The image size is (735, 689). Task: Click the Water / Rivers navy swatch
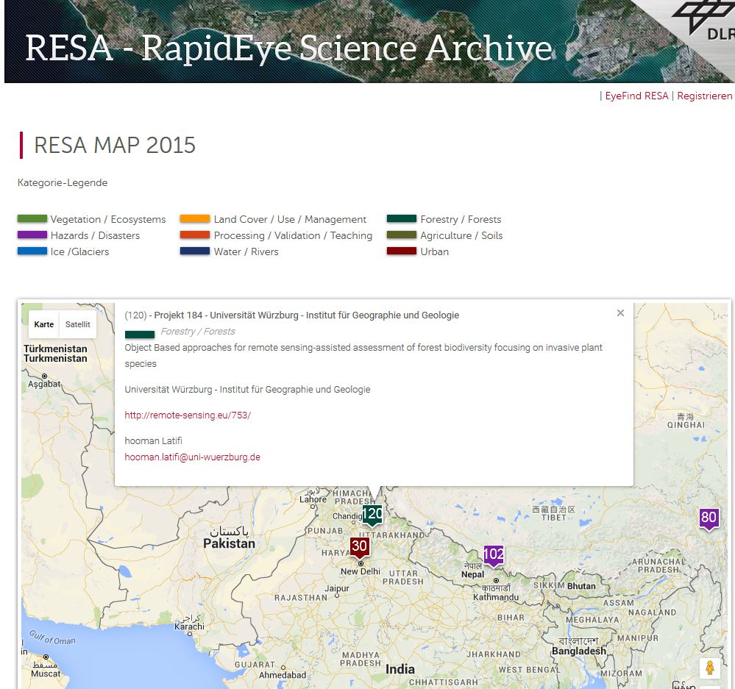[195, 251]
